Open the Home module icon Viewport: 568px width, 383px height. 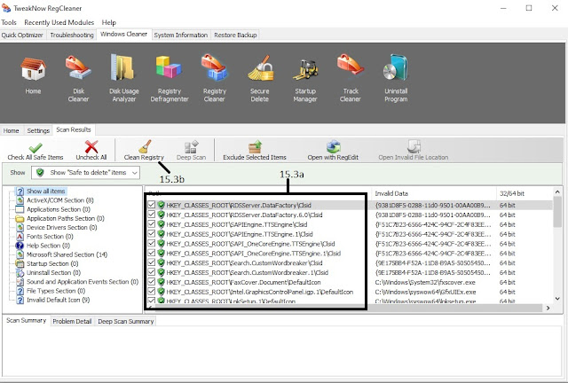33,74
